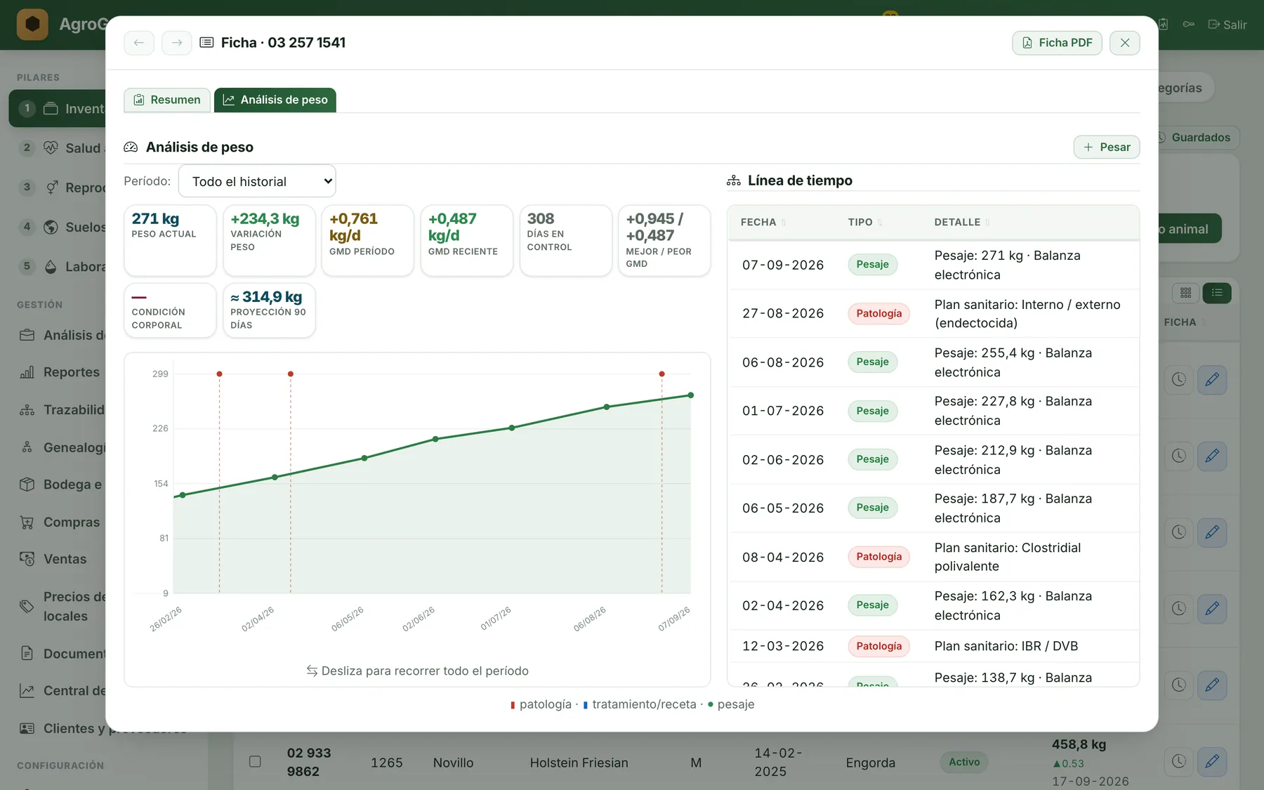Click the Trazabilidad icon in the sidebar
Image resolution: width=1264 pixels, height=790 pixels.
coord(27,410)
